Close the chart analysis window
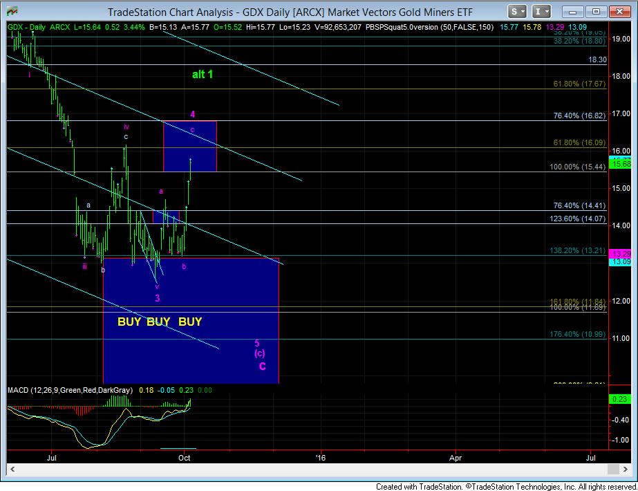The height and width of the screenshot is (491, 638). pyautogui.click(x=619, y=11)
